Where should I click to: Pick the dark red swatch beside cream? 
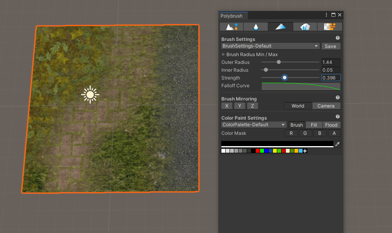283,151
